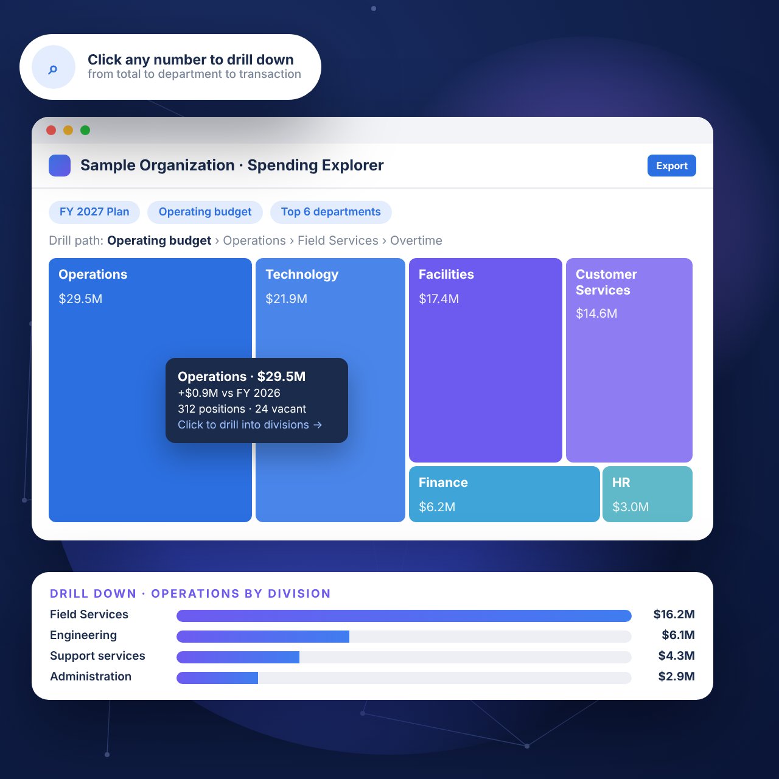The height and width of the screenshot is (779, 779).
Task: Click the Support services bar
Action: tap(404, 657)
